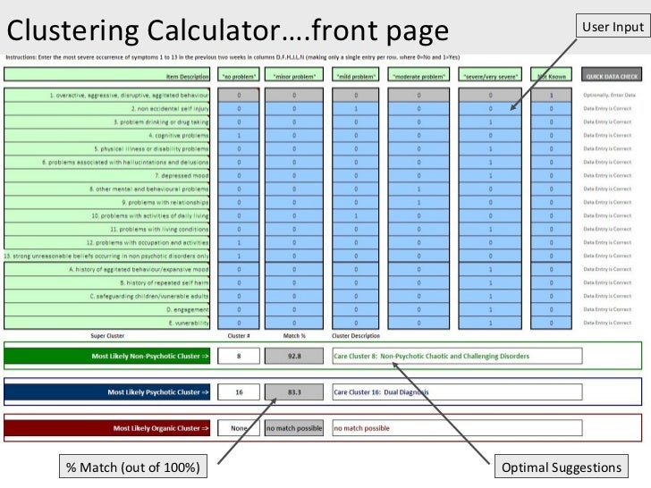Select the 'Item Description' header cell
651x488 pixels.
click(107, 74)
